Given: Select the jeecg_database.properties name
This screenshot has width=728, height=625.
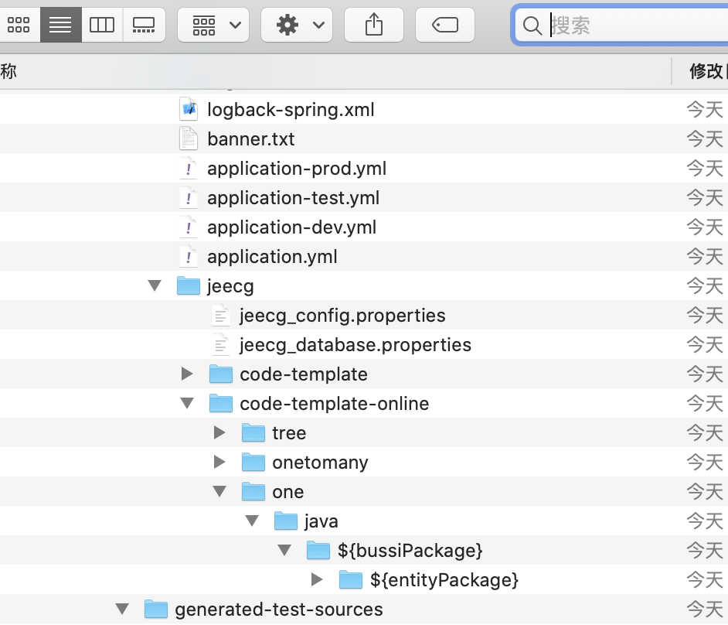Looking at the screenshot, I should [x=355, y=345].
